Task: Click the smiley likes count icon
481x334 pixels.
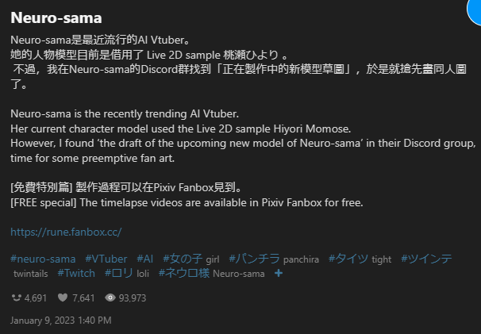Action: 16,298
